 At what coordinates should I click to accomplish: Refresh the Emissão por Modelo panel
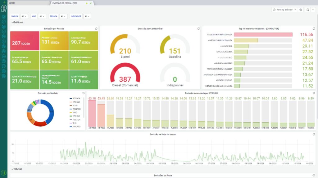pos(83,93)
